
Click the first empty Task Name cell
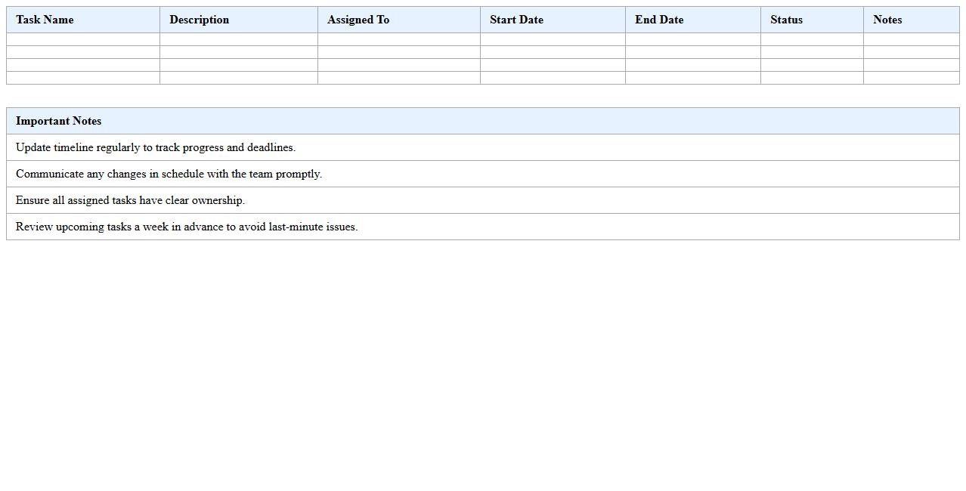coord(82,39)
